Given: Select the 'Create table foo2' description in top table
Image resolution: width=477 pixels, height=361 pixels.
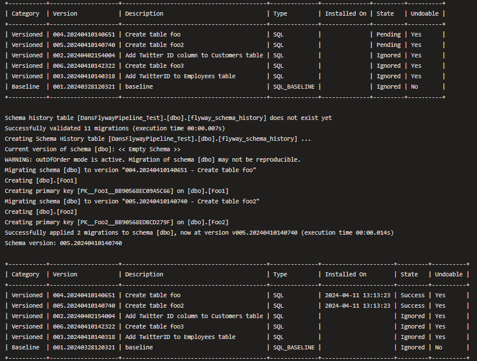Looking at the screenshot, I should tap(154, 45).
